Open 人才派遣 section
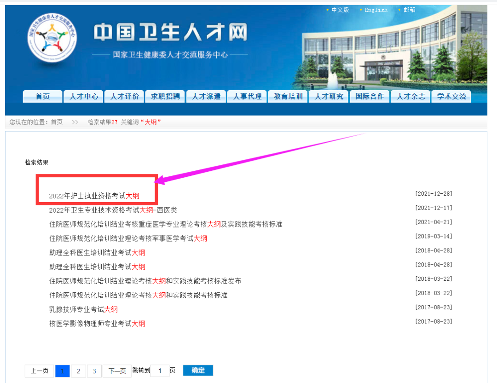This screenshot has height=383, width=497. (x=206, y=96)
